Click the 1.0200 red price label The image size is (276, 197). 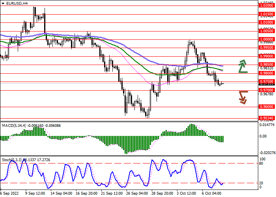coord(267,6)
